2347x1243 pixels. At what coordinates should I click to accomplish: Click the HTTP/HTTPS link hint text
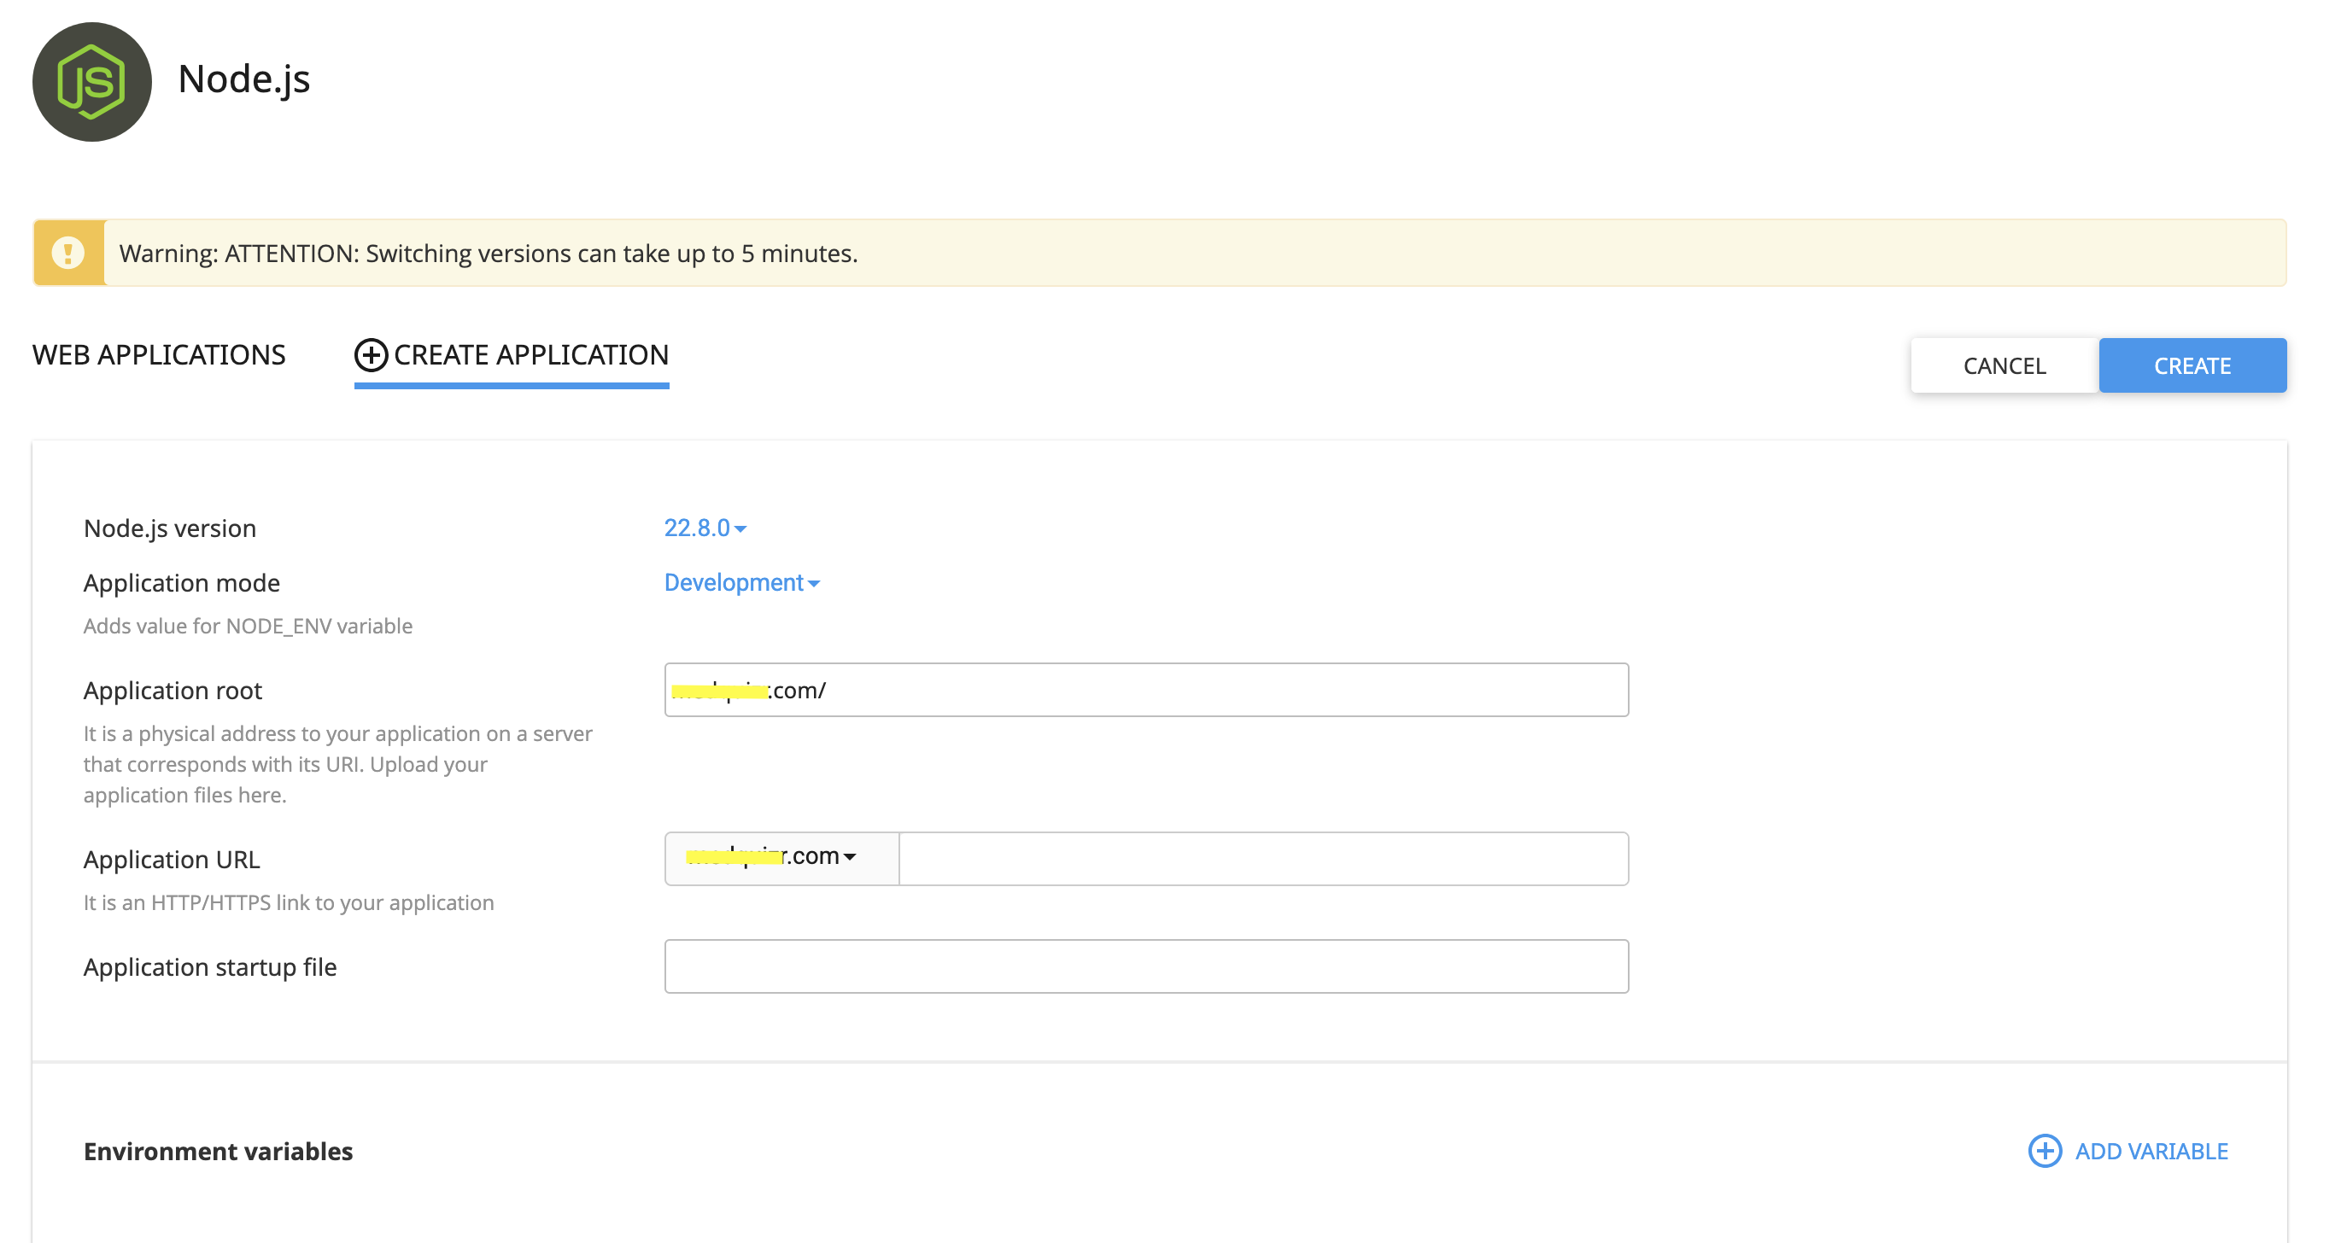click(x=289, y=902)
